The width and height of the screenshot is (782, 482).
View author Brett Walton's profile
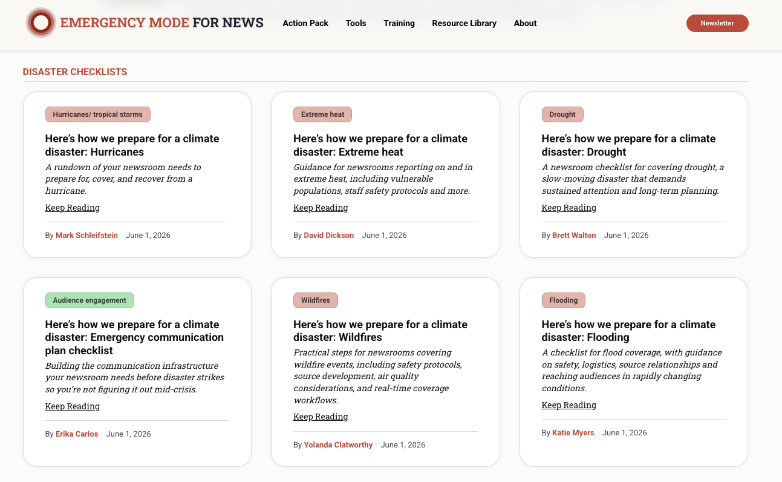coord(574,236)
